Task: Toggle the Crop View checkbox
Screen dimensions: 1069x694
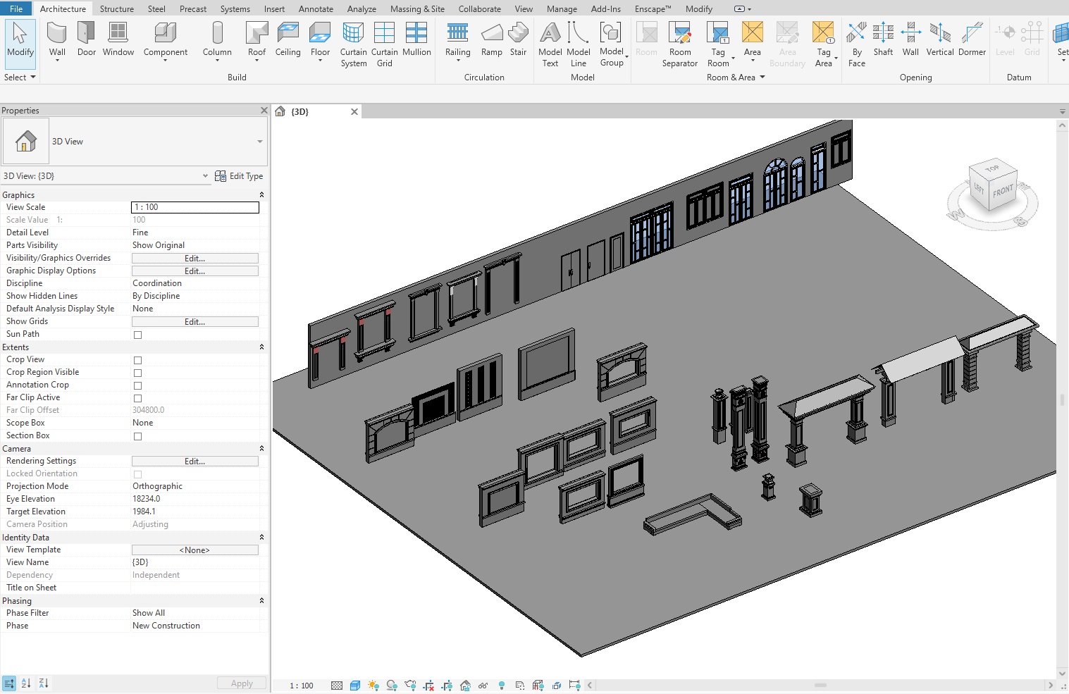Action: (x=138, y=360)
